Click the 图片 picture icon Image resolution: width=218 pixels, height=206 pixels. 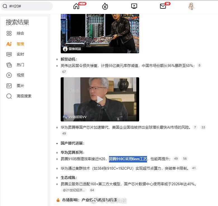point(9,86)
